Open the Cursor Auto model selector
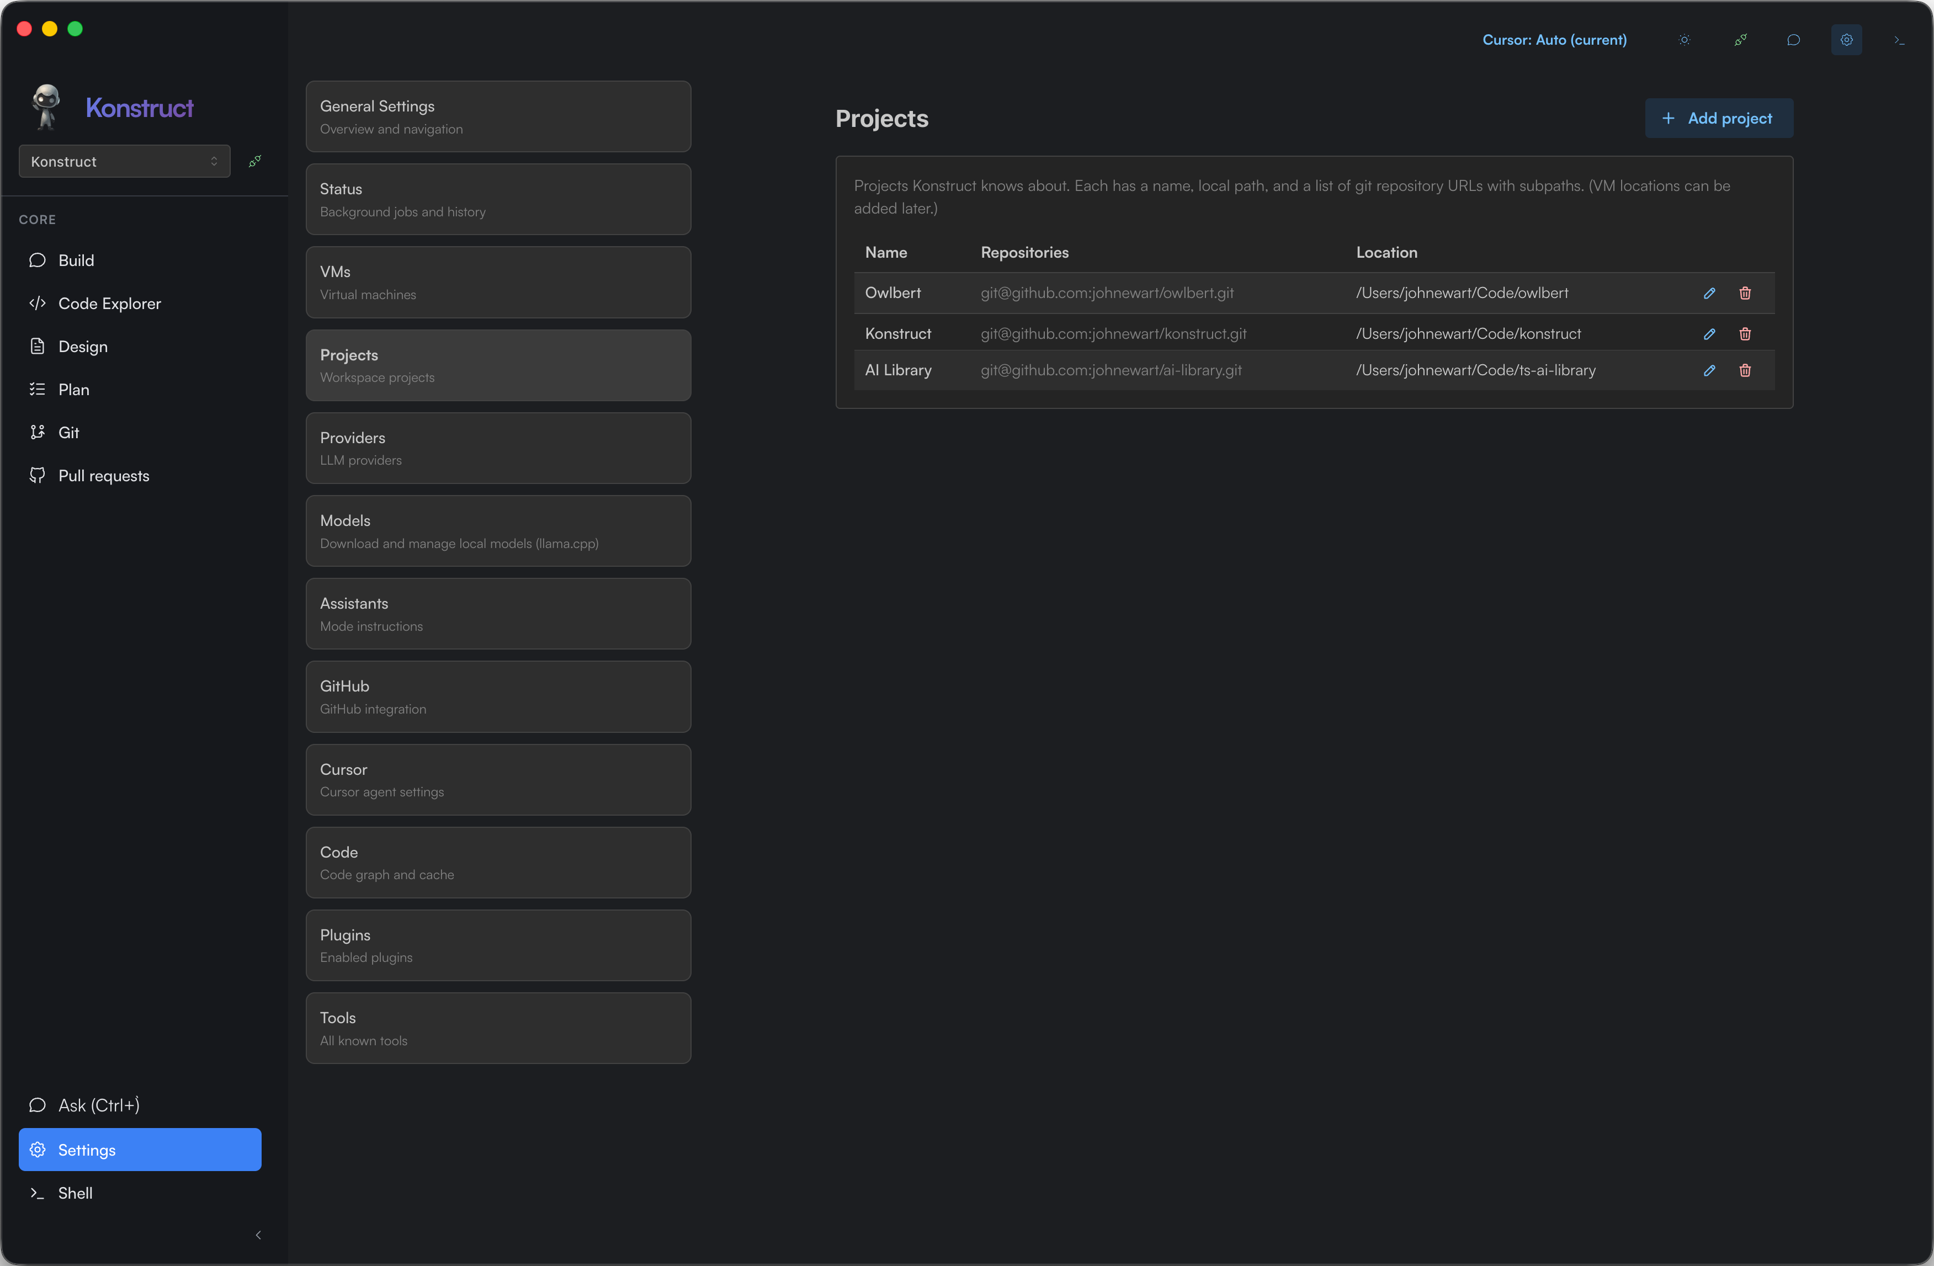1934x1266 pixels. [1554, 40]
